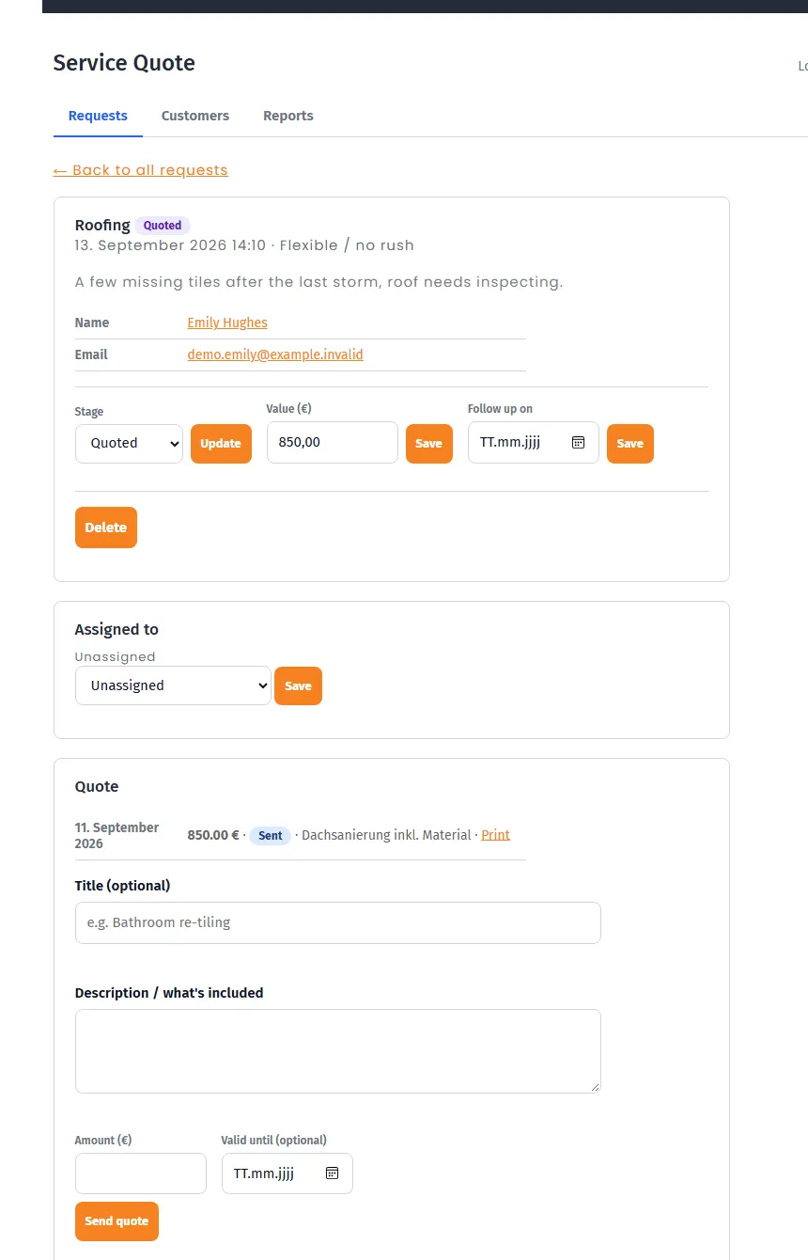The width and height of the screenshot is (808, 1260).
Task: Save the Value (€) field
Action: click(x=429, y=443)
